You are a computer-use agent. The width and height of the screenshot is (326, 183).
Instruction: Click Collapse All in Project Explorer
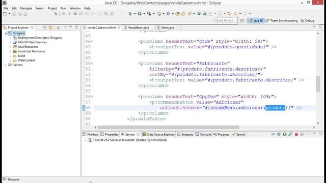click(45, 27)
